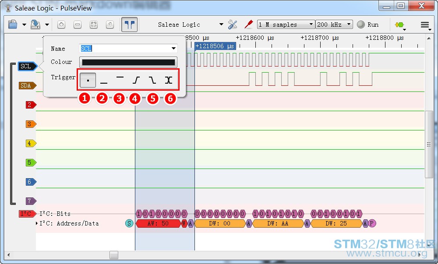Click the I²C: Bits row label
Screen dimensions: 438x264
click(55, 214)
